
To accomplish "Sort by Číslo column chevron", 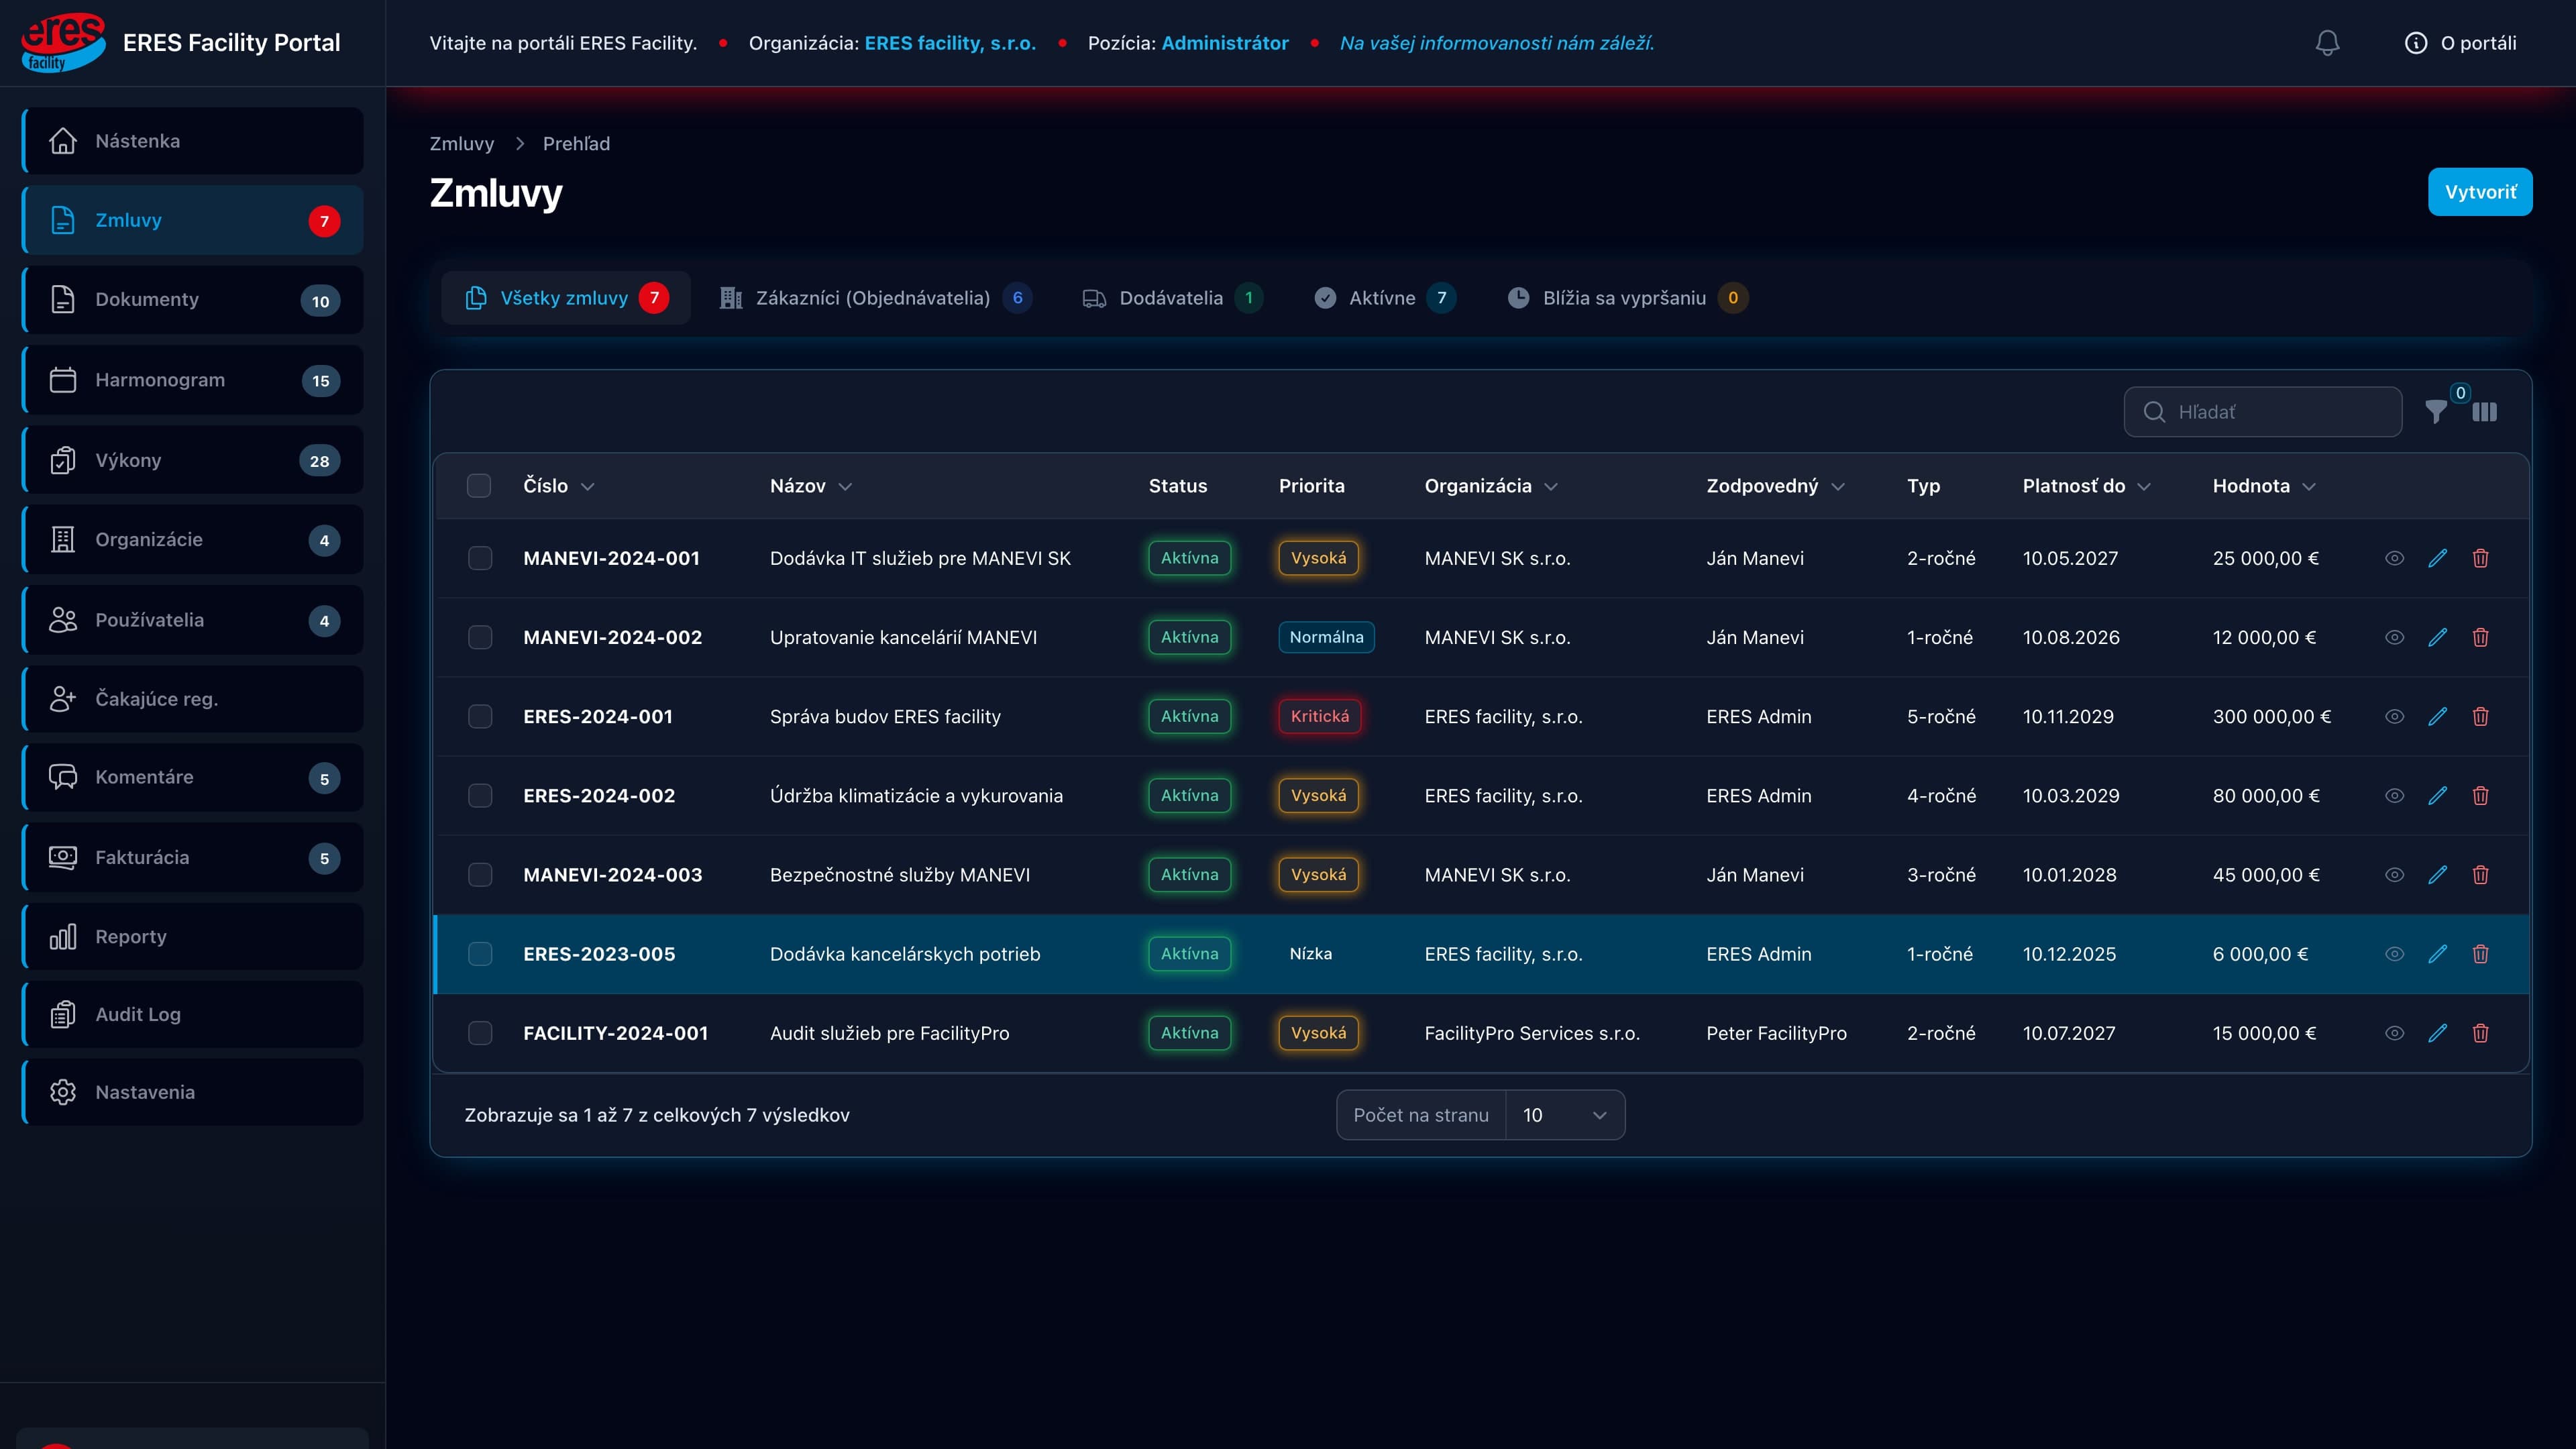I will click(x=588, y=487).
